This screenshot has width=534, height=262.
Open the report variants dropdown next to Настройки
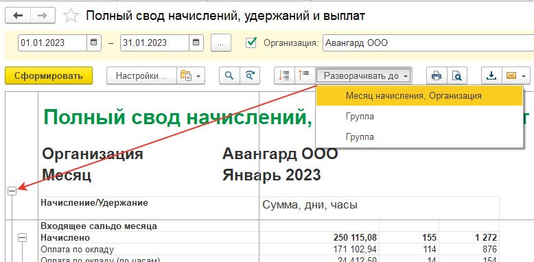191,75
